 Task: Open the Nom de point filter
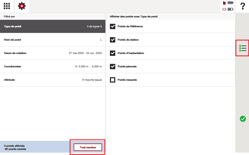[x=53, y=40]
